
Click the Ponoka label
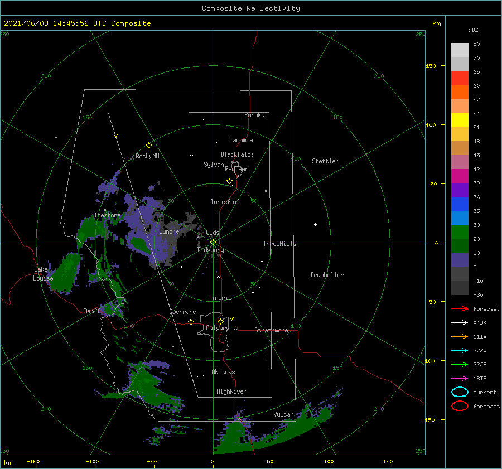coord(254,115)
